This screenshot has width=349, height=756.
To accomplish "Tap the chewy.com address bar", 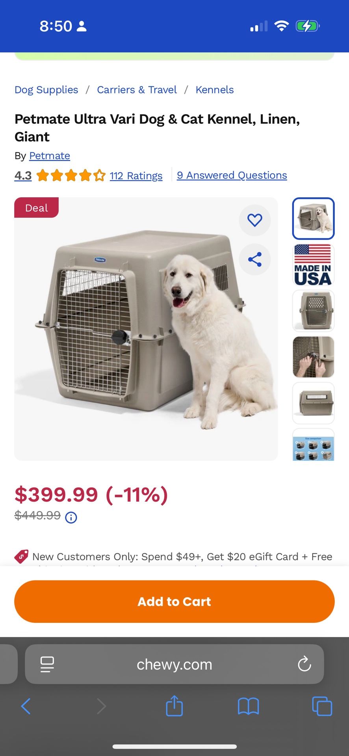I will point(174,664).
